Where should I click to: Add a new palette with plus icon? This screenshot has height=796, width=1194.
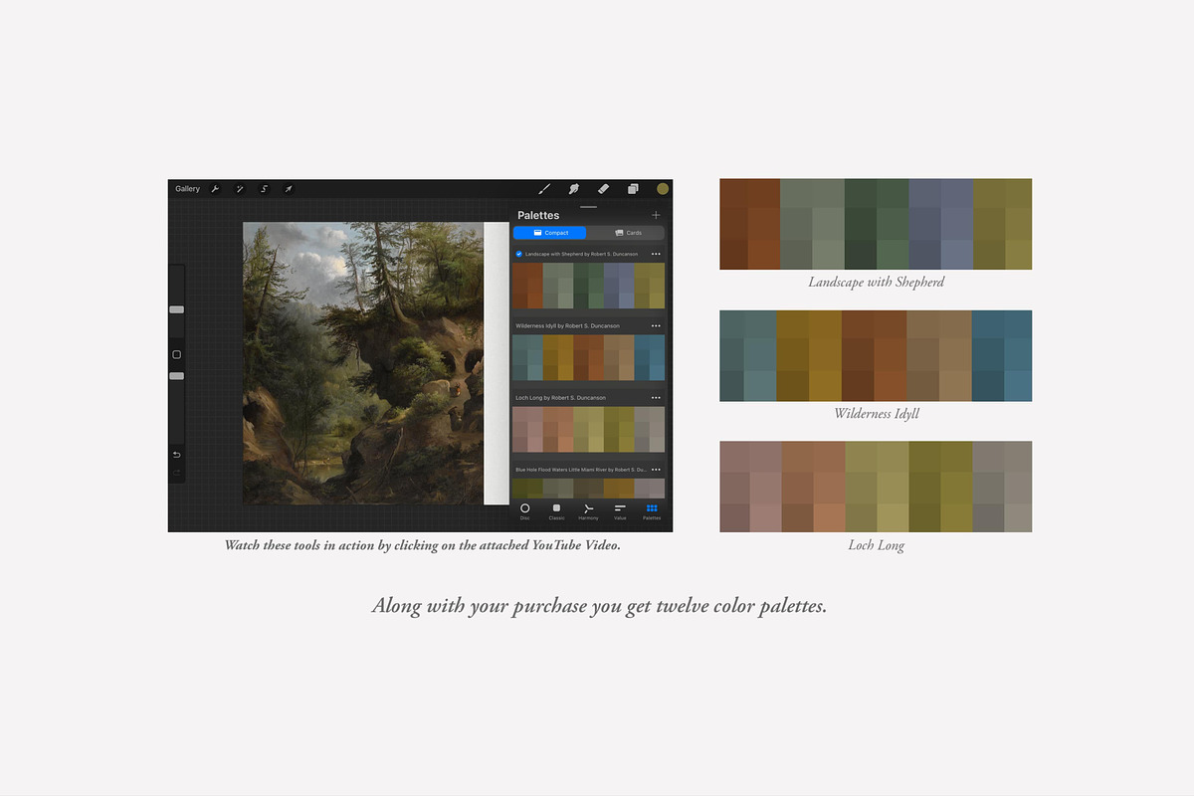[656, 215]
